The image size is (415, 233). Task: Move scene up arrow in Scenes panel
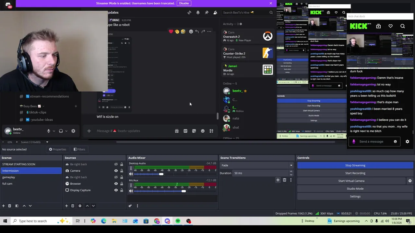24,206
